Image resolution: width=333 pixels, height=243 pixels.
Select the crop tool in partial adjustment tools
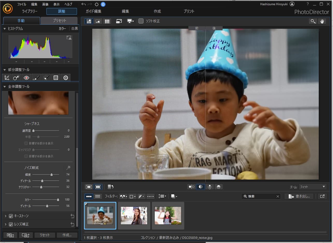[x=7, y=77]
